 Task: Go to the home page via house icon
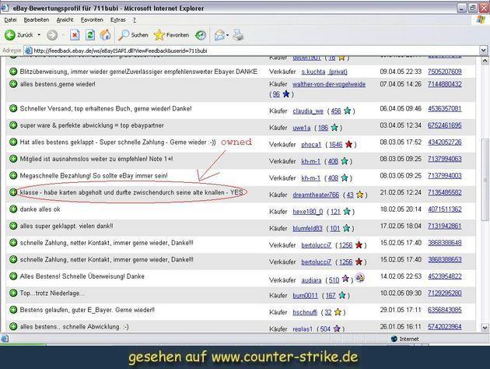tap(106, 35)
